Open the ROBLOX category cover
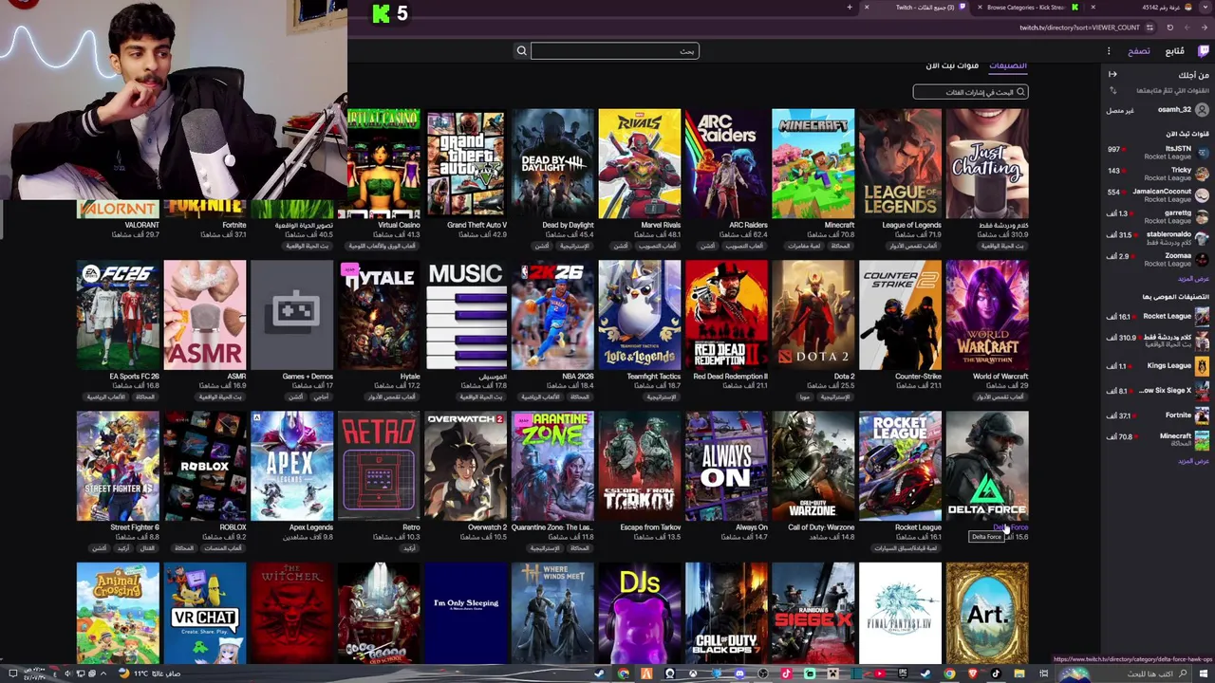The image size is (1215, 683). point(205,466)
